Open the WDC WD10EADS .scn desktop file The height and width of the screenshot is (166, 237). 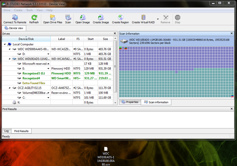click(106, 156)
